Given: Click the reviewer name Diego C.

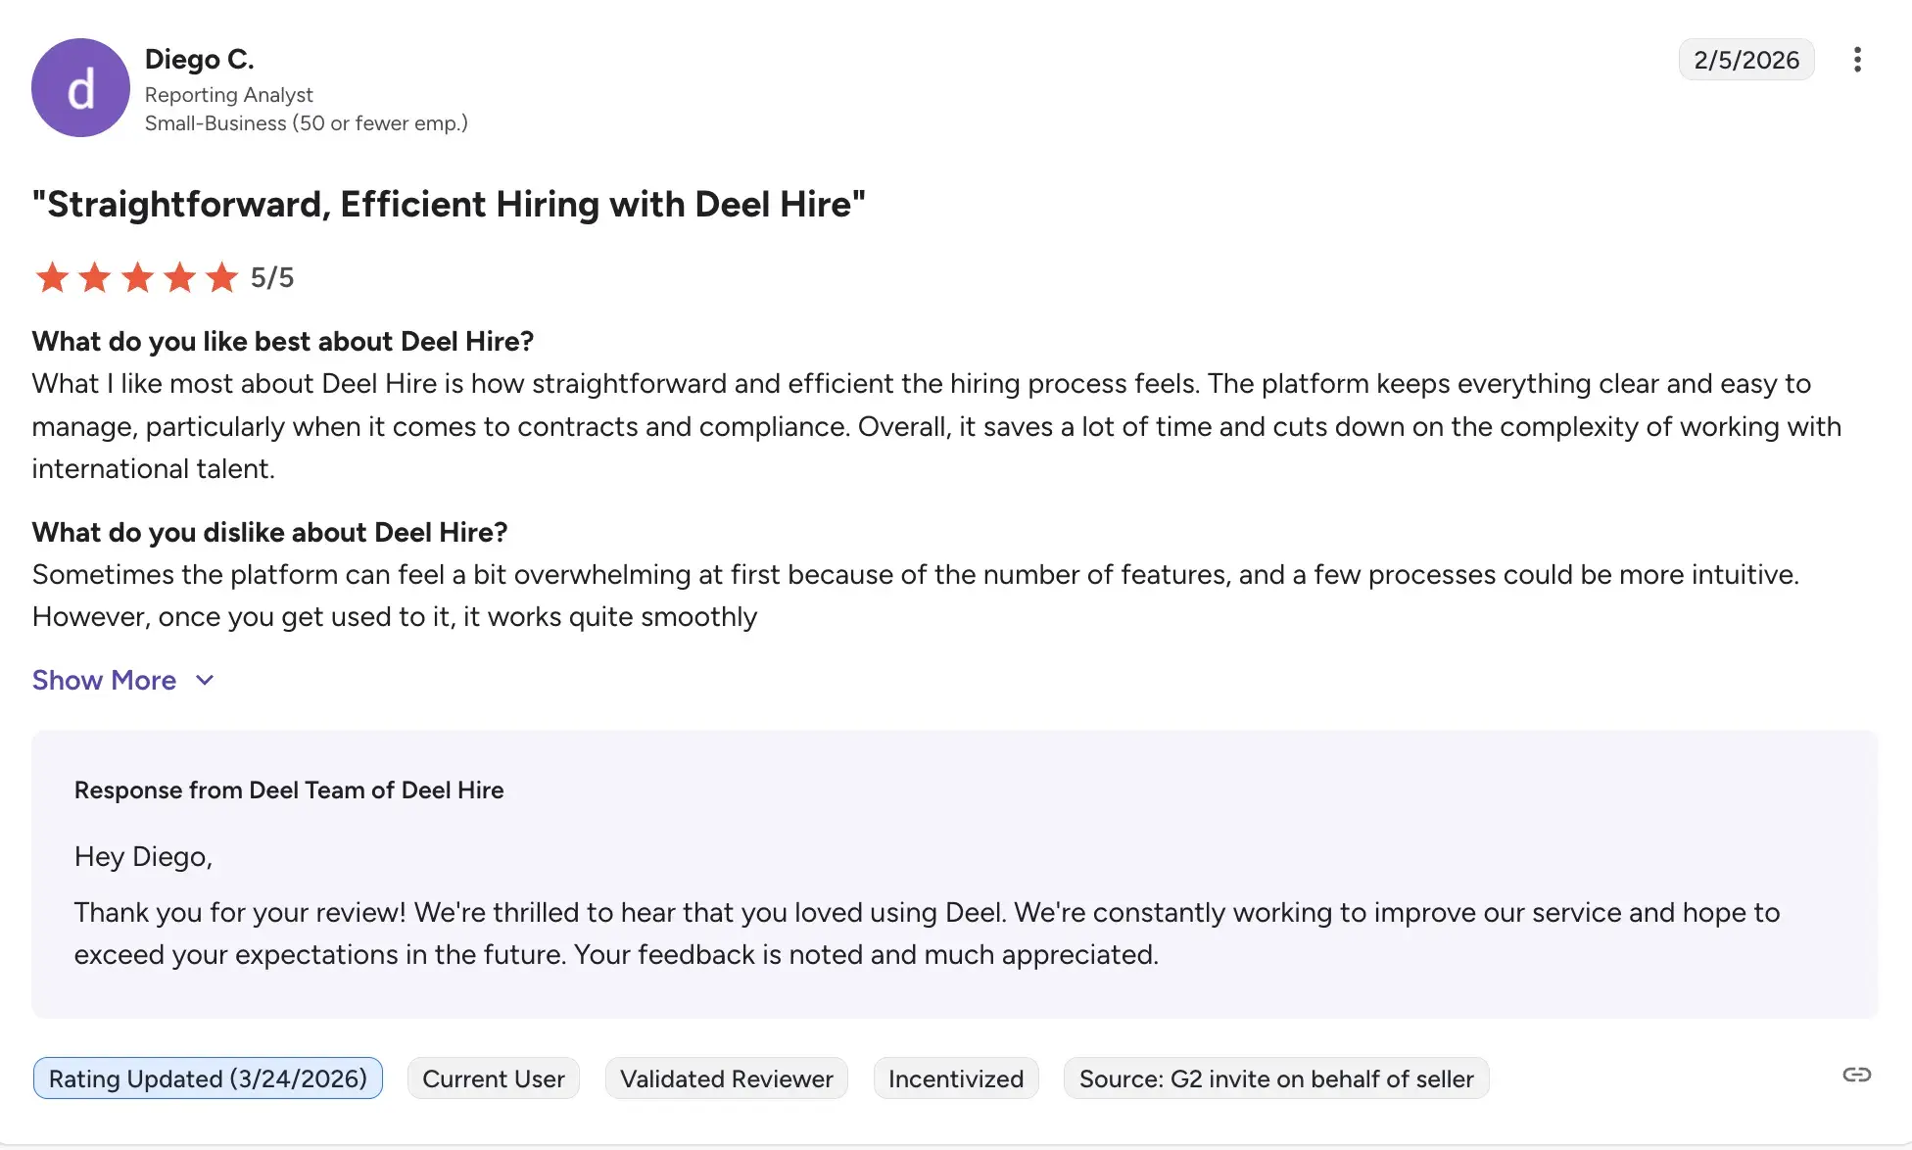Looking at the screenshot, I should pyautogui.click(x=199, y=60).
